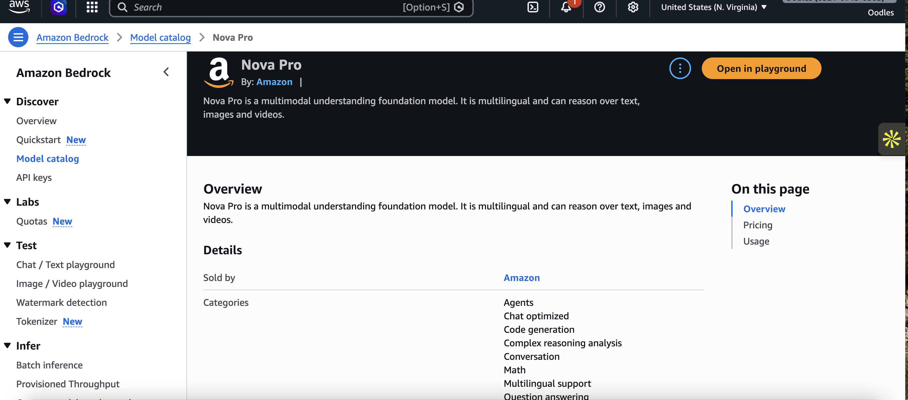
Task: Click the New badge beside Quotas
Action: (62, 221)
